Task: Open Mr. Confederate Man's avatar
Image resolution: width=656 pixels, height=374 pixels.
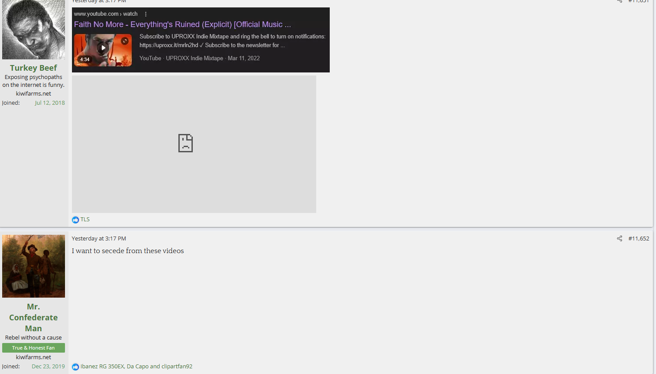Action: (x=34, y=266)
